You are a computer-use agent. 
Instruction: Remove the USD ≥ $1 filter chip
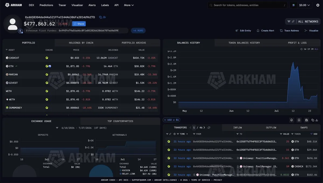(x=165, y=120)
